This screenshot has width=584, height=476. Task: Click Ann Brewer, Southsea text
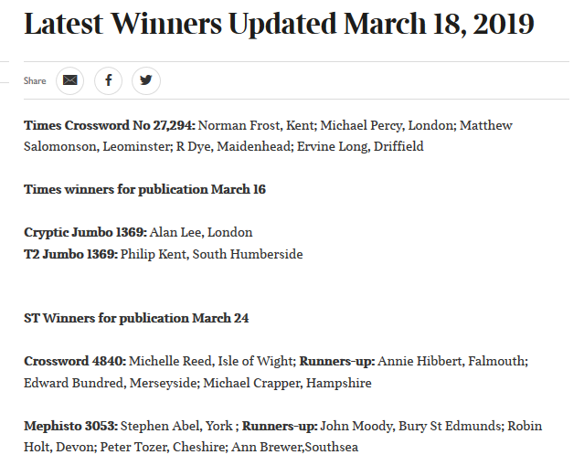pos(294,448)
